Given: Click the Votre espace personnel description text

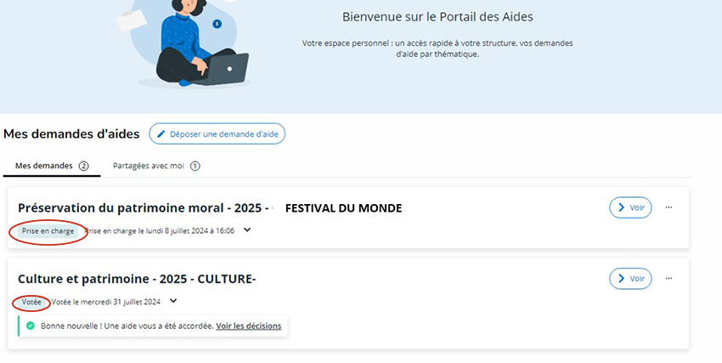Looking at the screenshot, I should (x=437, y=48).
